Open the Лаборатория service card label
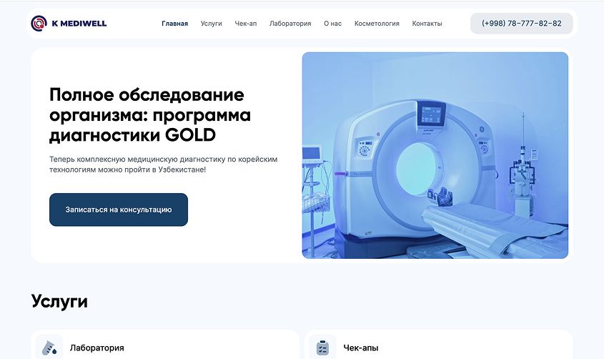The width and height of the screenshot is (604, 359). 96,348
